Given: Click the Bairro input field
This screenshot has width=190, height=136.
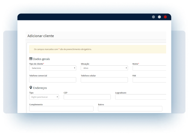Looking at the screenshot, I should point(130,109).
